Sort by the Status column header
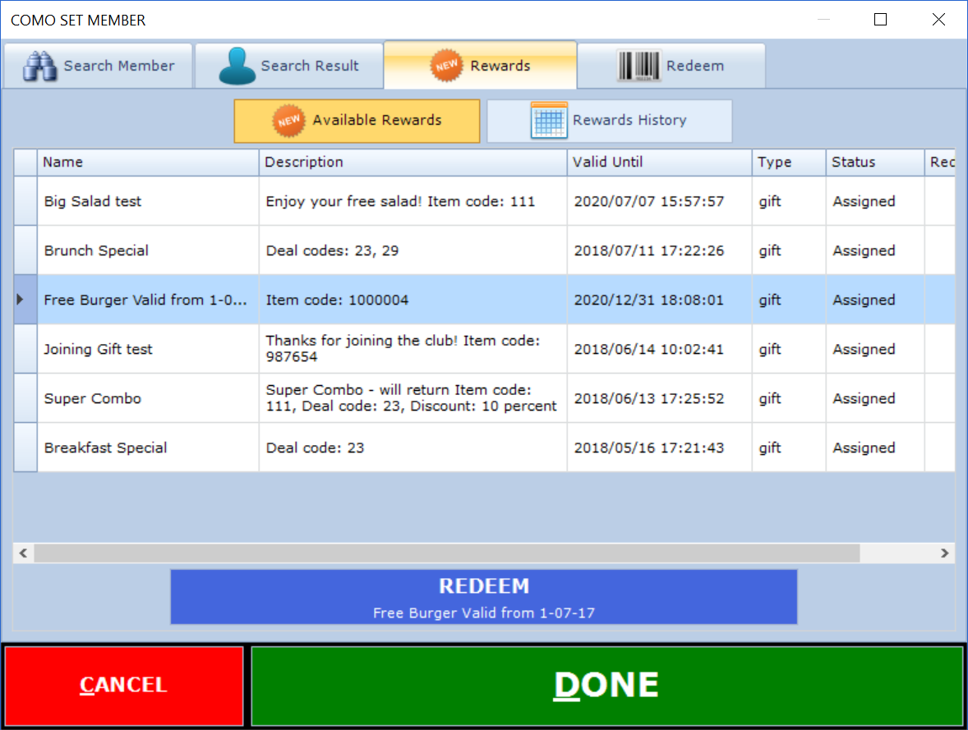Image resolution: width=968 pixels, height=730 pixels. pos(874,163)
